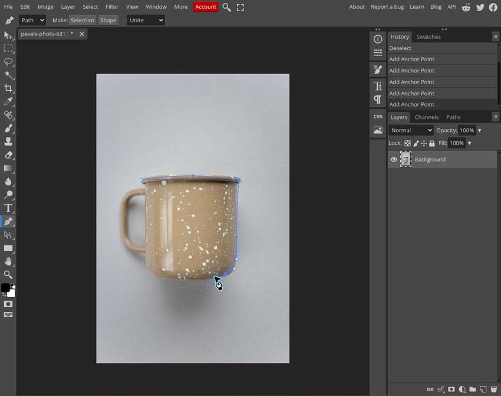Toggle Quick Mask mode

coord(8,304)
